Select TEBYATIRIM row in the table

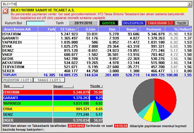pyautogui.click(x=97, y=67)
